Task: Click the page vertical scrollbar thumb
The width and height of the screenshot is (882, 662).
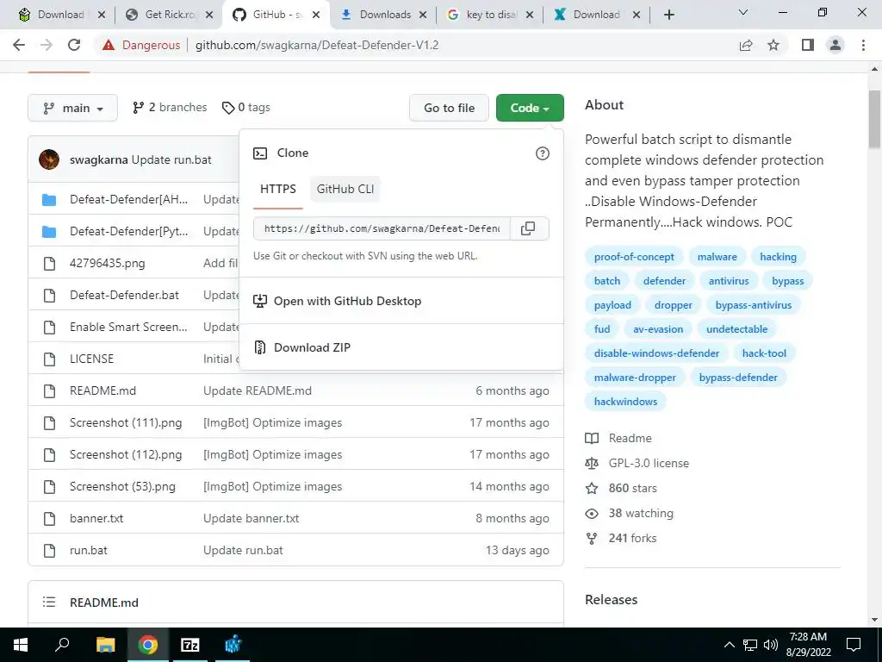Action: point(875,120)
